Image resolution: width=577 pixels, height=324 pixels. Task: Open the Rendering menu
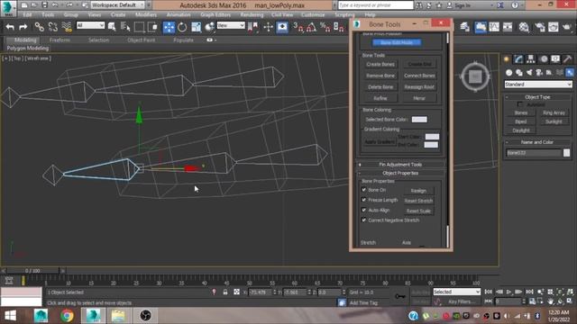click(252, 14)
